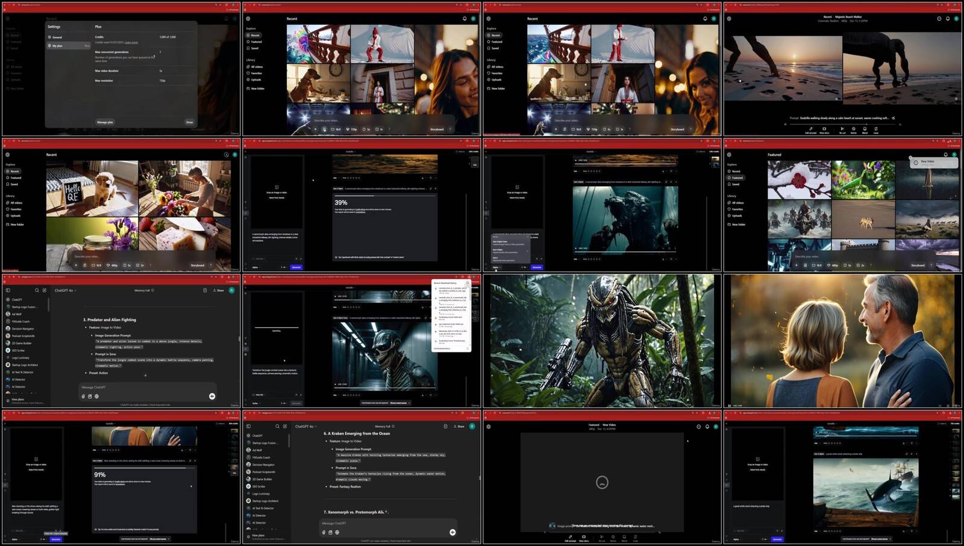Select the General tab in the Settings dialog
This screenshot has height=546, width=964.
(57, 37)
